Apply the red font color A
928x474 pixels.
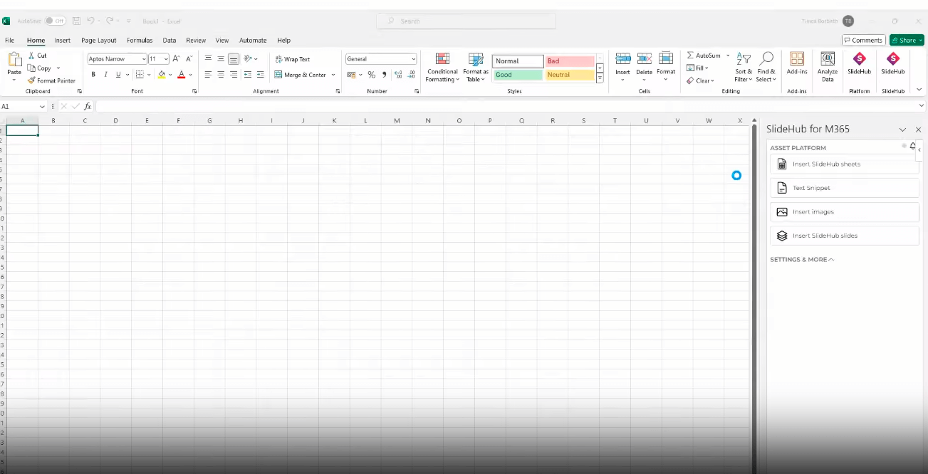tap(182, 75)
